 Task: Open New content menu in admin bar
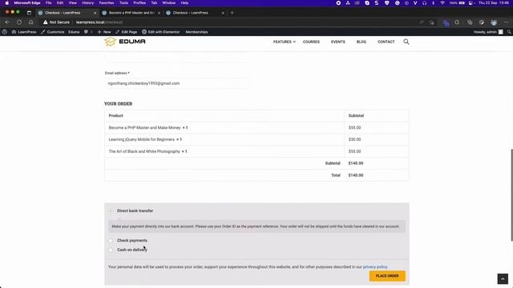tap(104, 32)
